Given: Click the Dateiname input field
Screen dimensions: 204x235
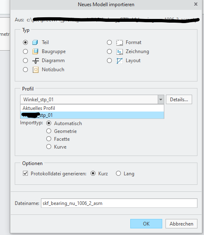Looking at the screenshot, I should pyautogui.click(x=119, y=203).
